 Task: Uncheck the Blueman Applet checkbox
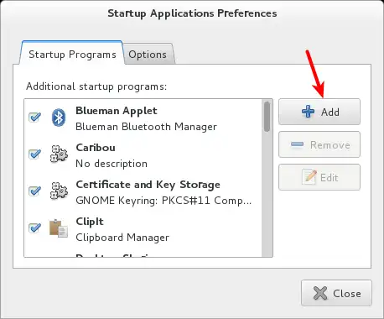point(34,117)
